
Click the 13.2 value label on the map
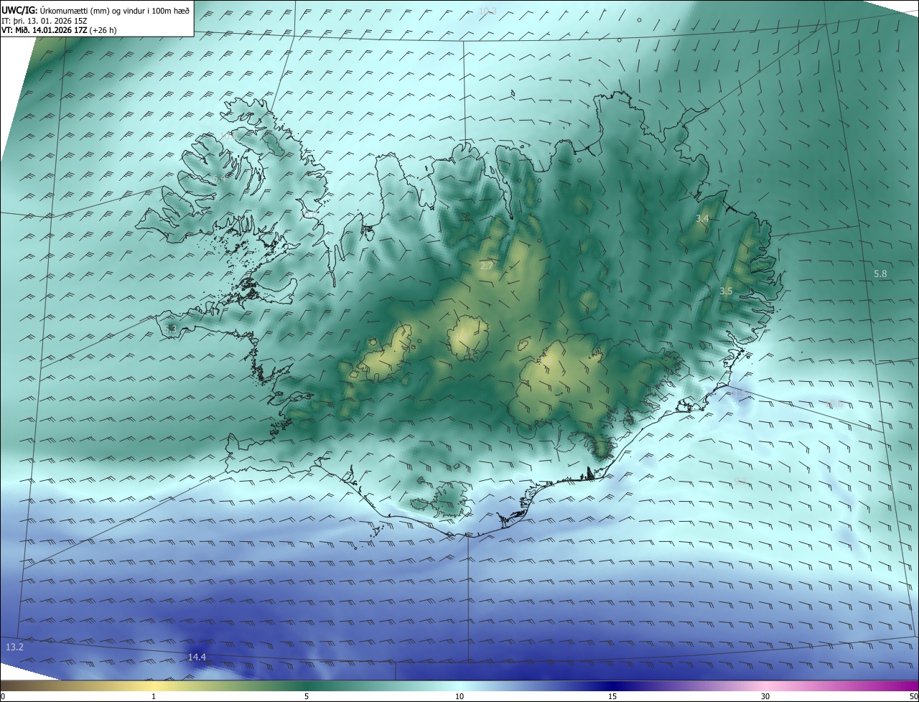tap(14, 647)
